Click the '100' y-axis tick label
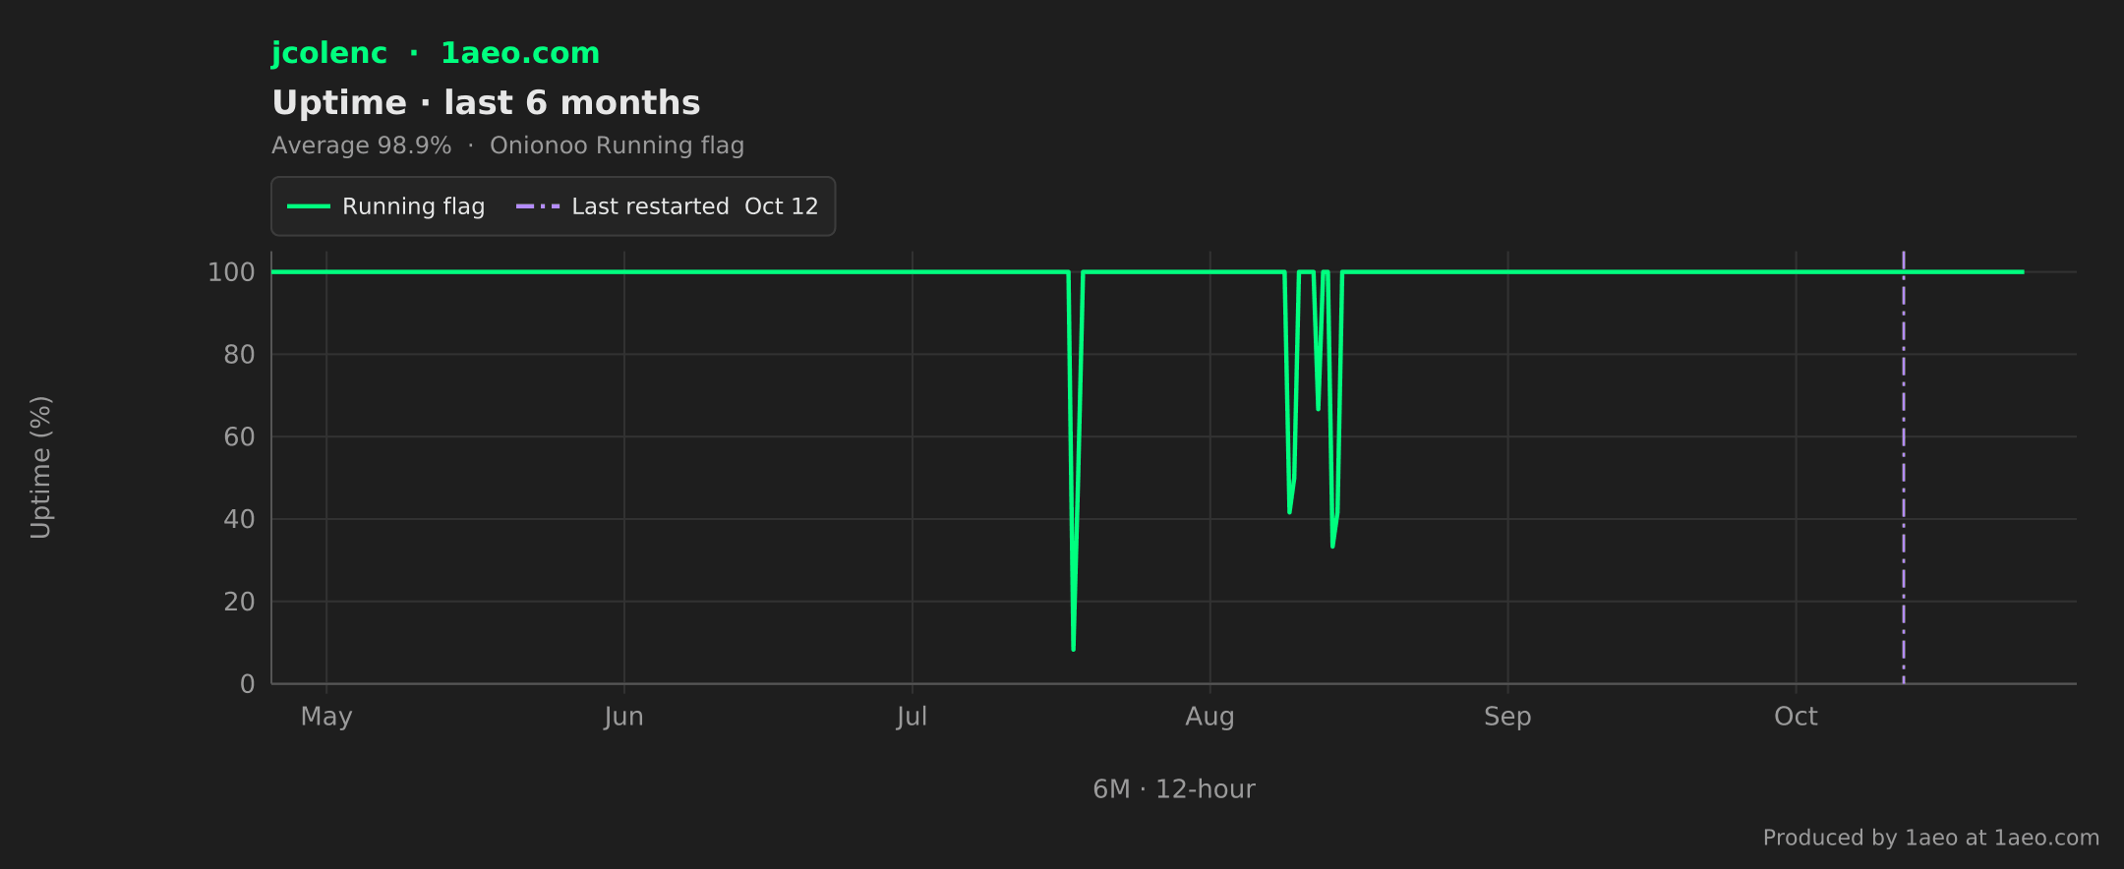The image size is (2124, 869). point(231,272)
